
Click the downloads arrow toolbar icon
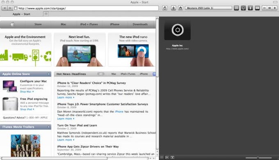[x=250, y=8]
